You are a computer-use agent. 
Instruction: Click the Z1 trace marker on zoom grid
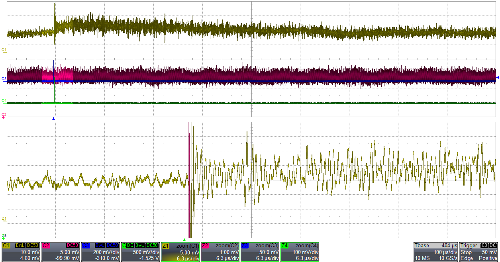tap(4, 219)
